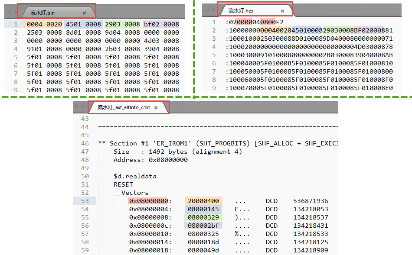
Task: Click orange-highlighted 0004 0020 bytes in bin
Action: click(x=42, y=25)
